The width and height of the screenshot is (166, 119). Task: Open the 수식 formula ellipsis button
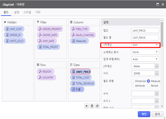coord(157,94)
